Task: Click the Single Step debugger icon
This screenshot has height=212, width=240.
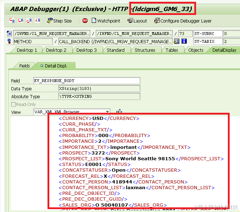Action: pyautogui.click(x=12, y=20)
